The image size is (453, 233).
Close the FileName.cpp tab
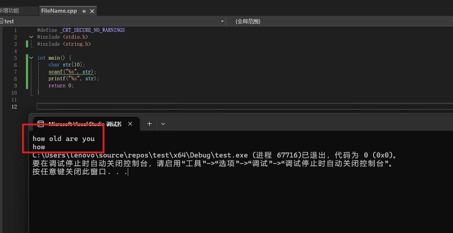tap(92, 11)
